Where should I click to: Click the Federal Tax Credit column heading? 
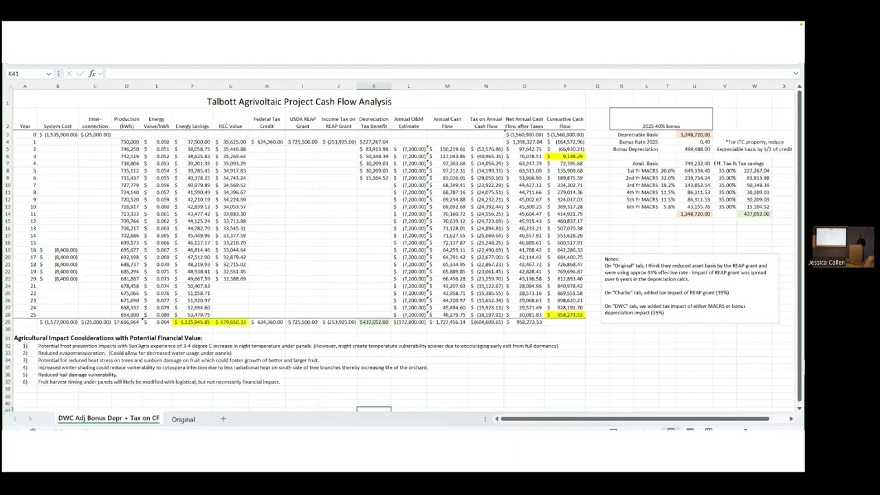267,122
